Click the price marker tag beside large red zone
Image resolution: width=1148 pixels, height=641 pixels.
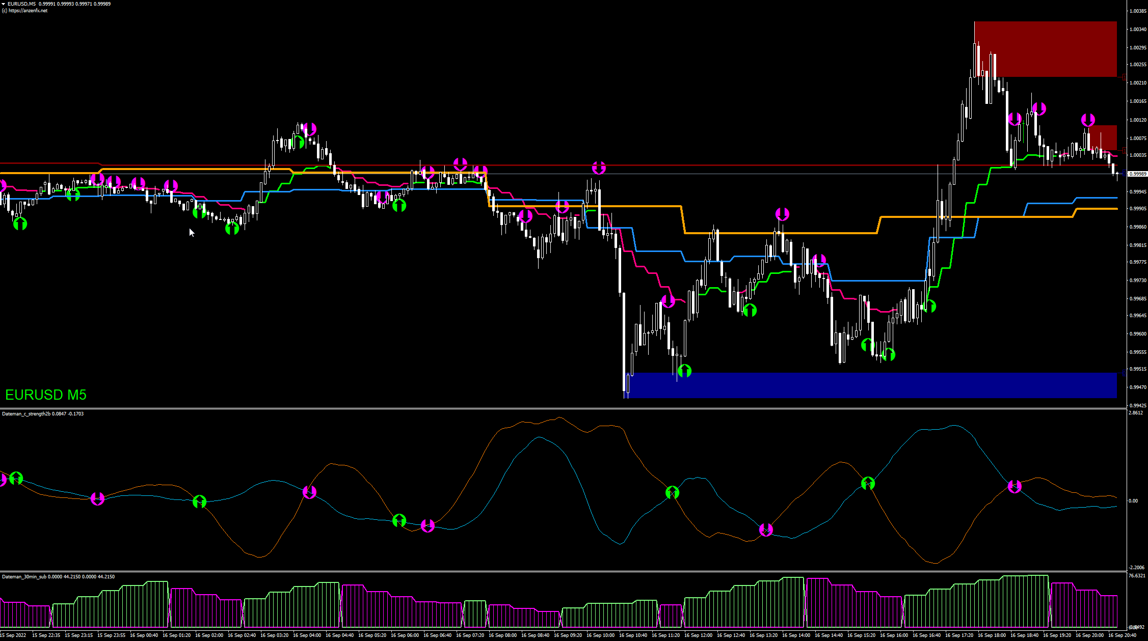(x=1125, y=77)
